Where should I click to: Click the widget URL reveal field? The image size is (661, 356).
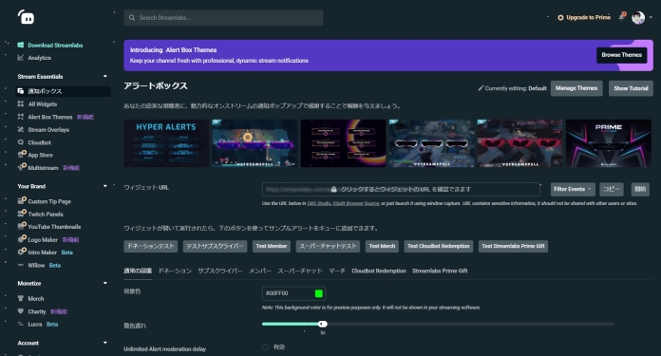tap(401, 189)
